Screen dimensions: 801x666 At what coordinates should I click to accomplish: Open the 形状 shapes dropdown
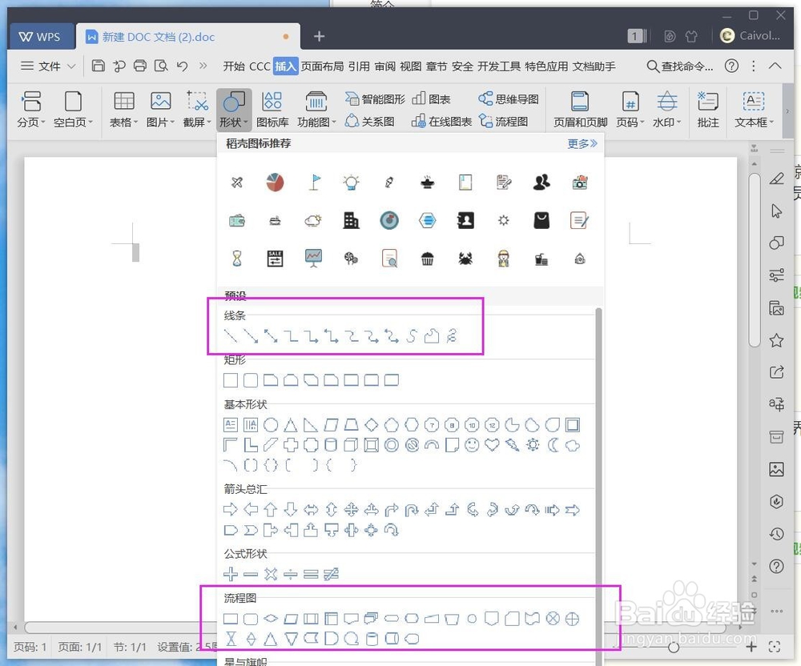coord(233,109)
